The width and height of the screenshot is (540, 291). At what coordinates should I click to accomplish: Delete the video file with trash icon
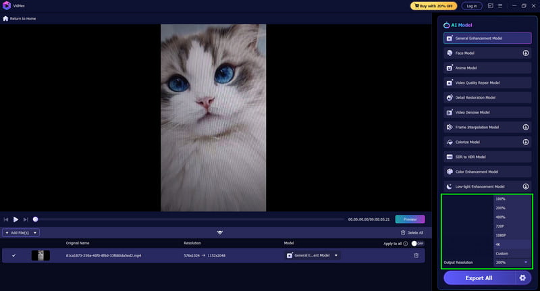416,255
